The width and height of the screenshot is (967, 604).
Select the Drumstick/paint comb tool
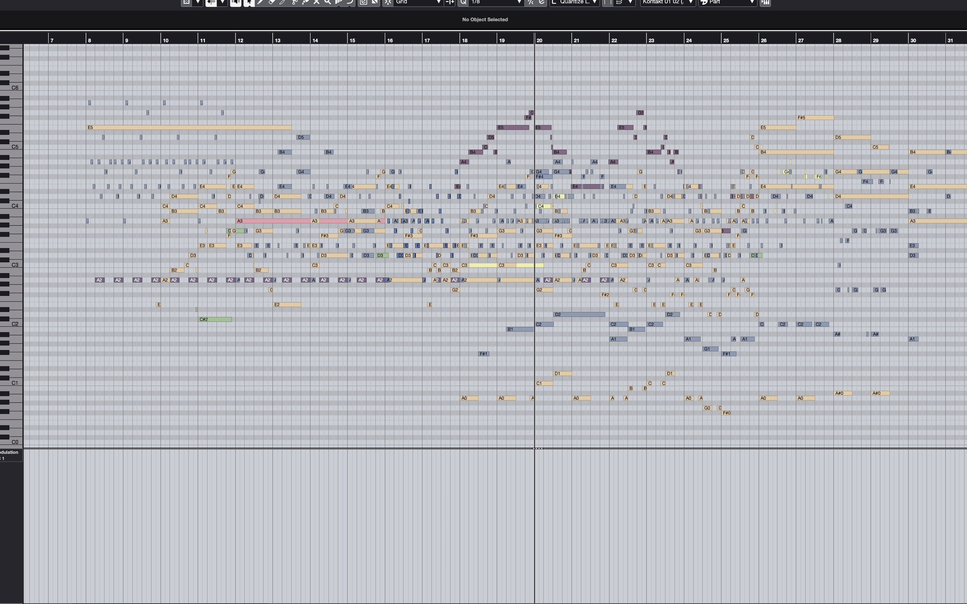pos(339,2)
